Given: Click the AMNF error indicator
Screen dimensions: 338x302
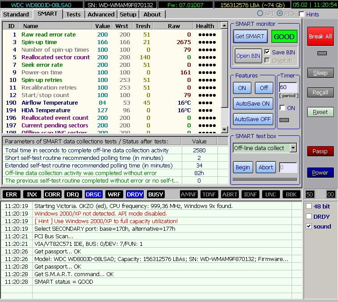Looking at the screenshot, I should click(x=188, y=194).
